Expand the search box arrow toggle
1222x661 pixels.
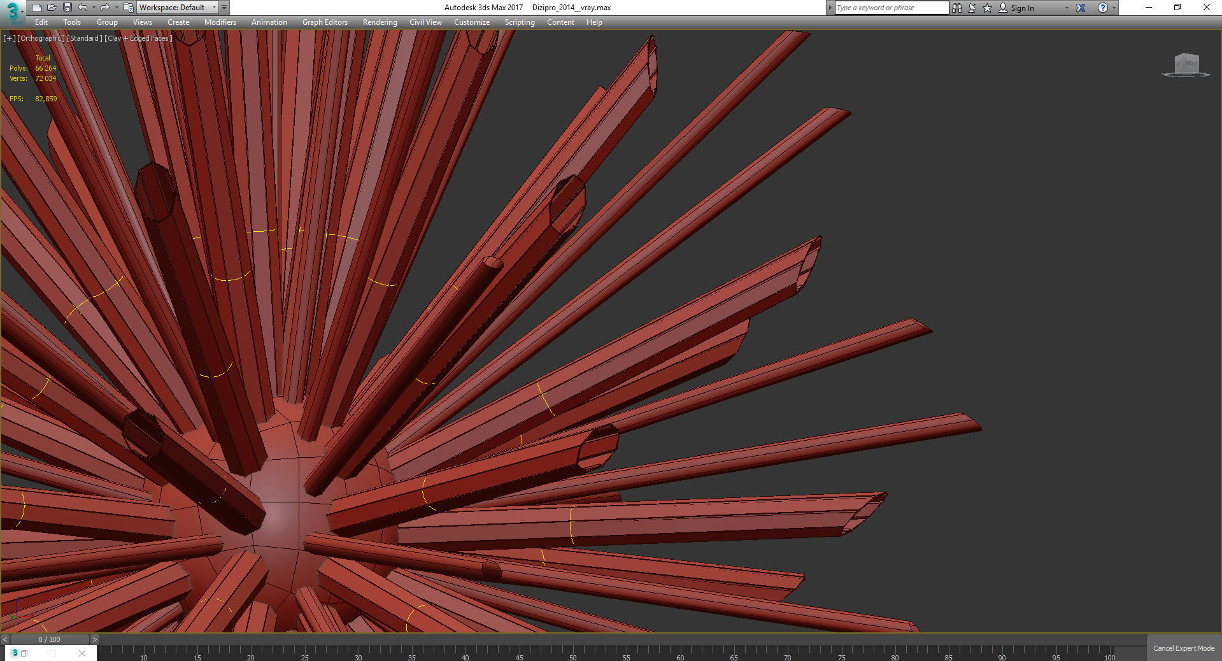830,8
